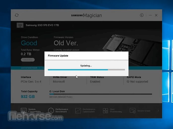Viewport: 173px width, 129px height.
Task: Click the Old Ver. firmware text
Action: pyautogui.click(x=66, y=43)
